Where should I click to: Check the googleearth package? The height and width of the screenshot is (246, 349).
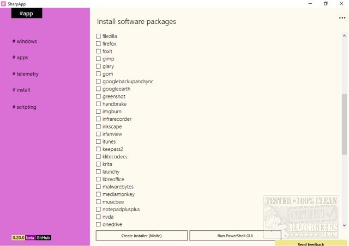[x=98, y=89]
